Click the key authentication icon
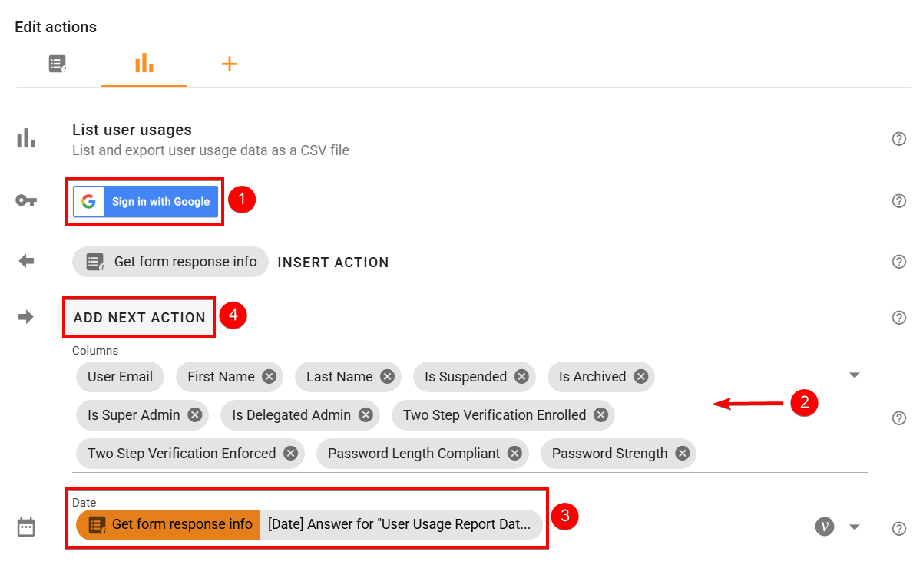 click(x=25, y=200)
